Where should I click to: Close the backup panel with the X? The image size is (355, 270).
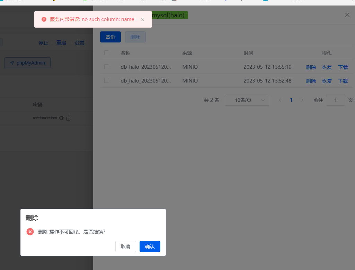click(347, 15)
